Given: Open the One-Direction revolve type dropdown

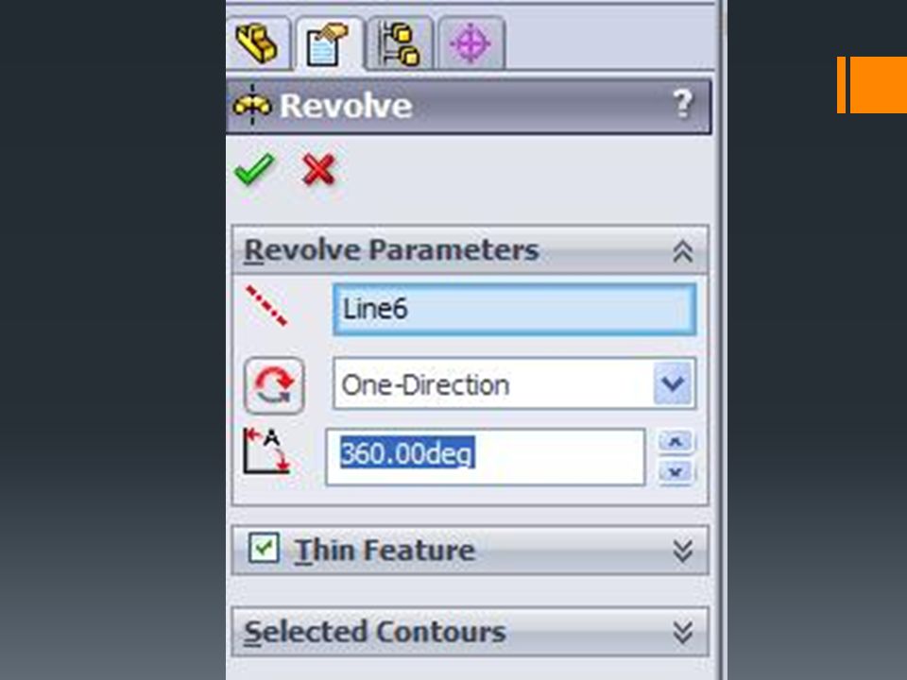Looking at the screenshot, I should tap(515, 384).
